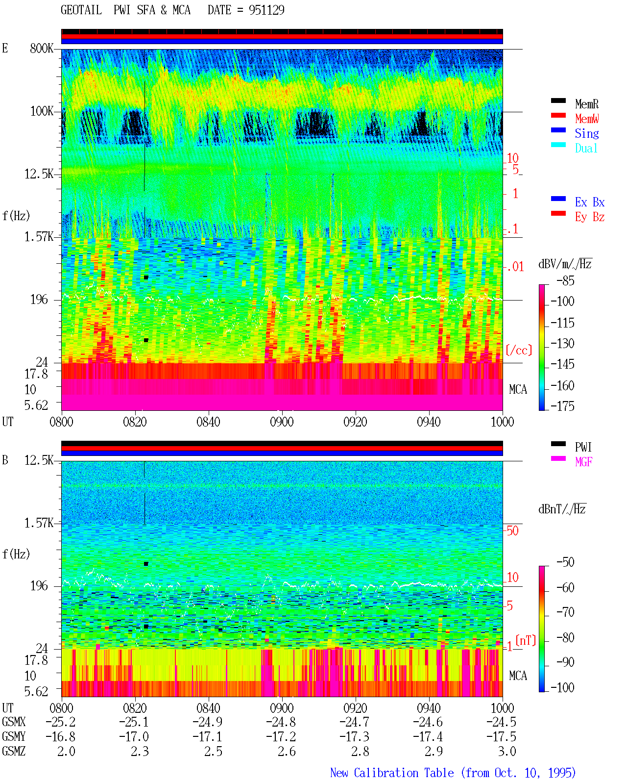
Task: Click the blue Ex Bx legend swatch
Action: [x=558, y=199]
